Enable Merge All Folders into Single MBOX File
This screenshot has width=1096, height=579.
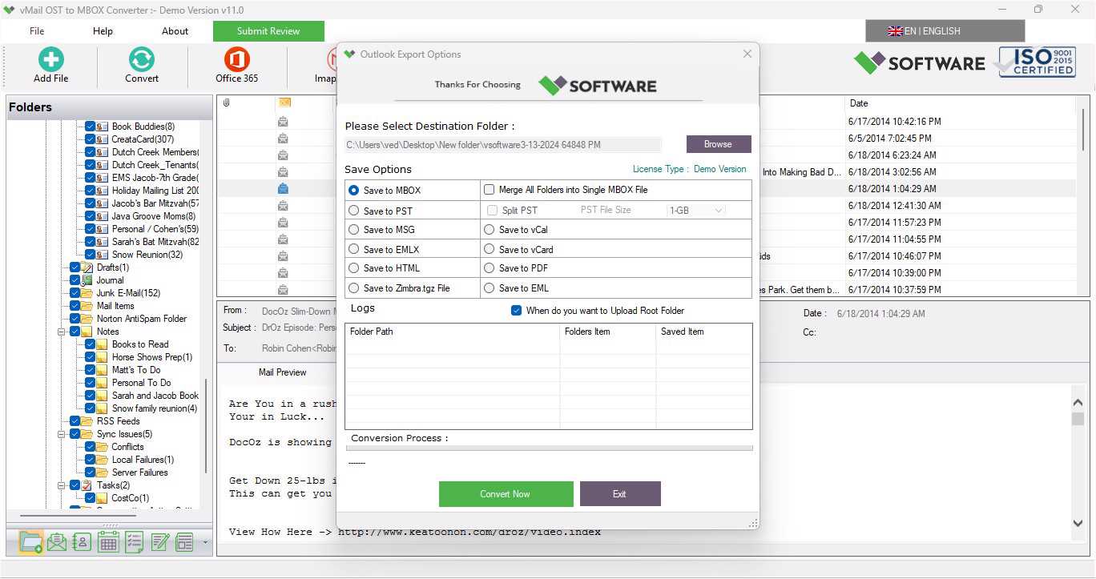(489, 190)
